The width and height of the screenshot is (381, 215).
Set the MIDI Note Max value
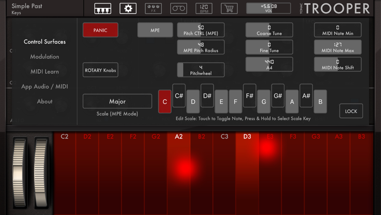coord(338,47)
